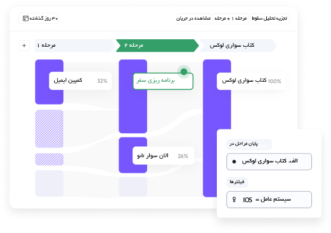Screen dimensions: 331x233
Task: Open the «سیستم عامل = IOS» filter field
Action: pos(269,200)
